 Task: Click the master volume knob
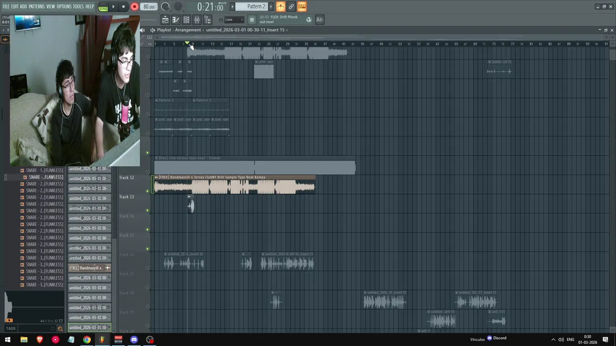click(165, 7)
